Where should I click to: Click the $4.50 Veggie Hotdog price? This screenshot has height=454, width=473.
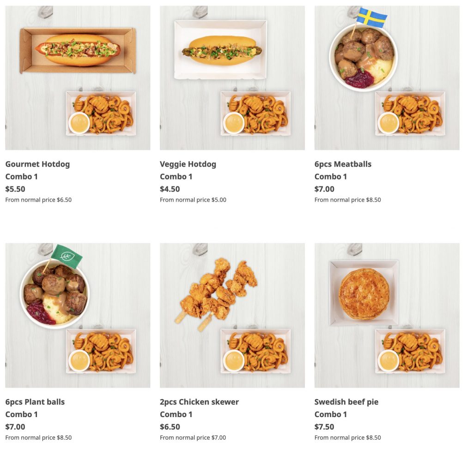point(170,189)
